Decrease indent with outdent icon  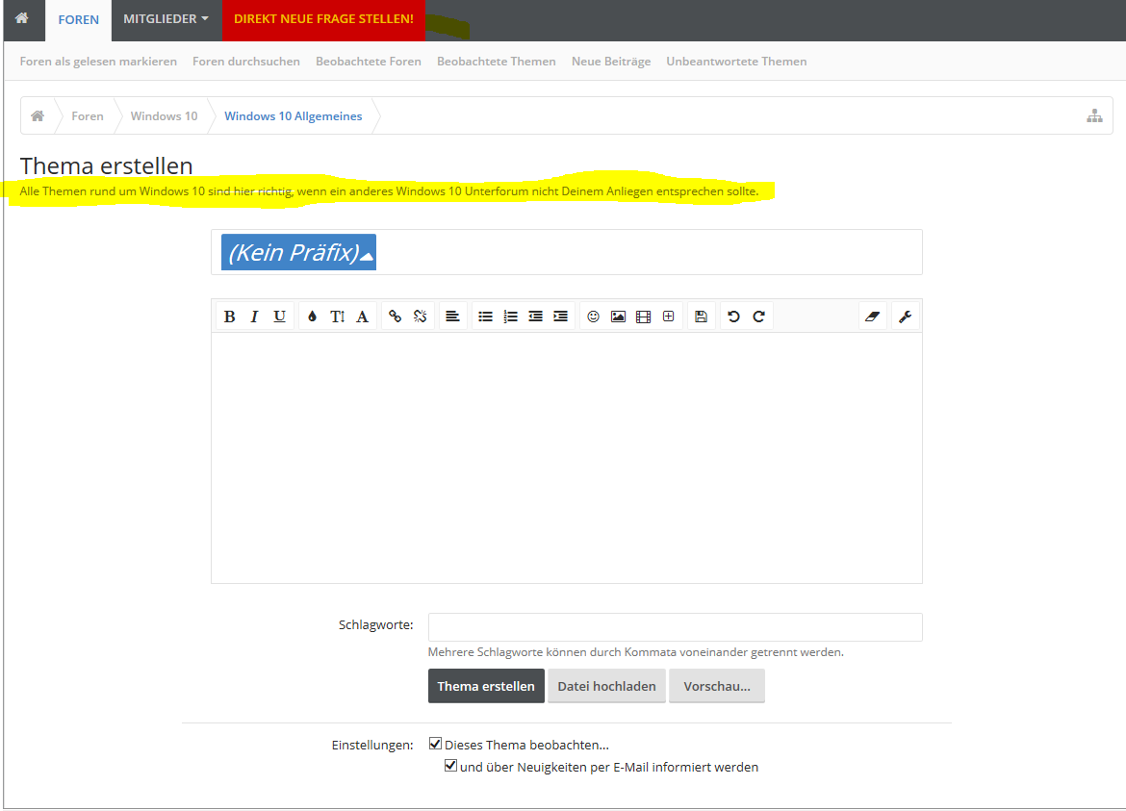[536, 317]
